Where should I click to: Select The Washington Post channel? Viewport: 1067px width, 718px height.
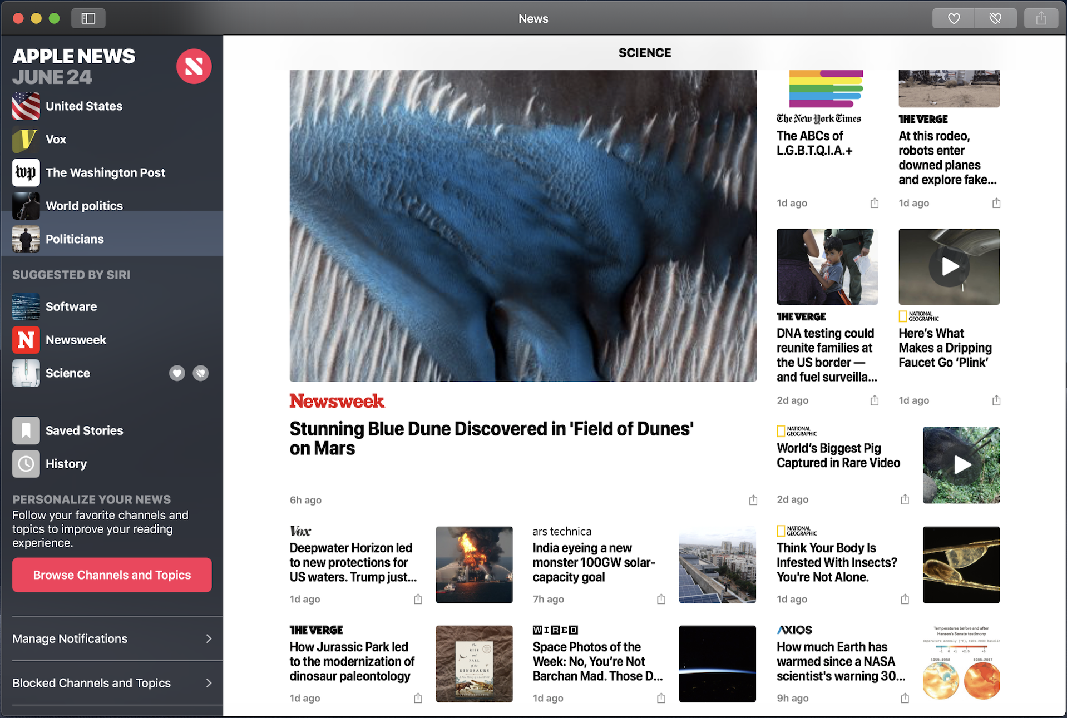tap(112, 172)
